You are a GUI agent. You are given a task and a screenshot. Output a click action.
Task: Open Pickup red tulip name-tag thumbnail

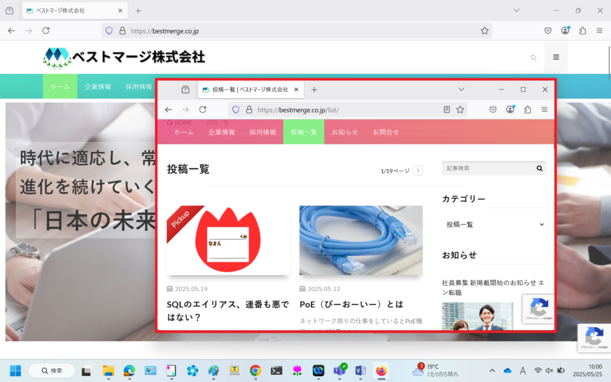pos(228,241)
